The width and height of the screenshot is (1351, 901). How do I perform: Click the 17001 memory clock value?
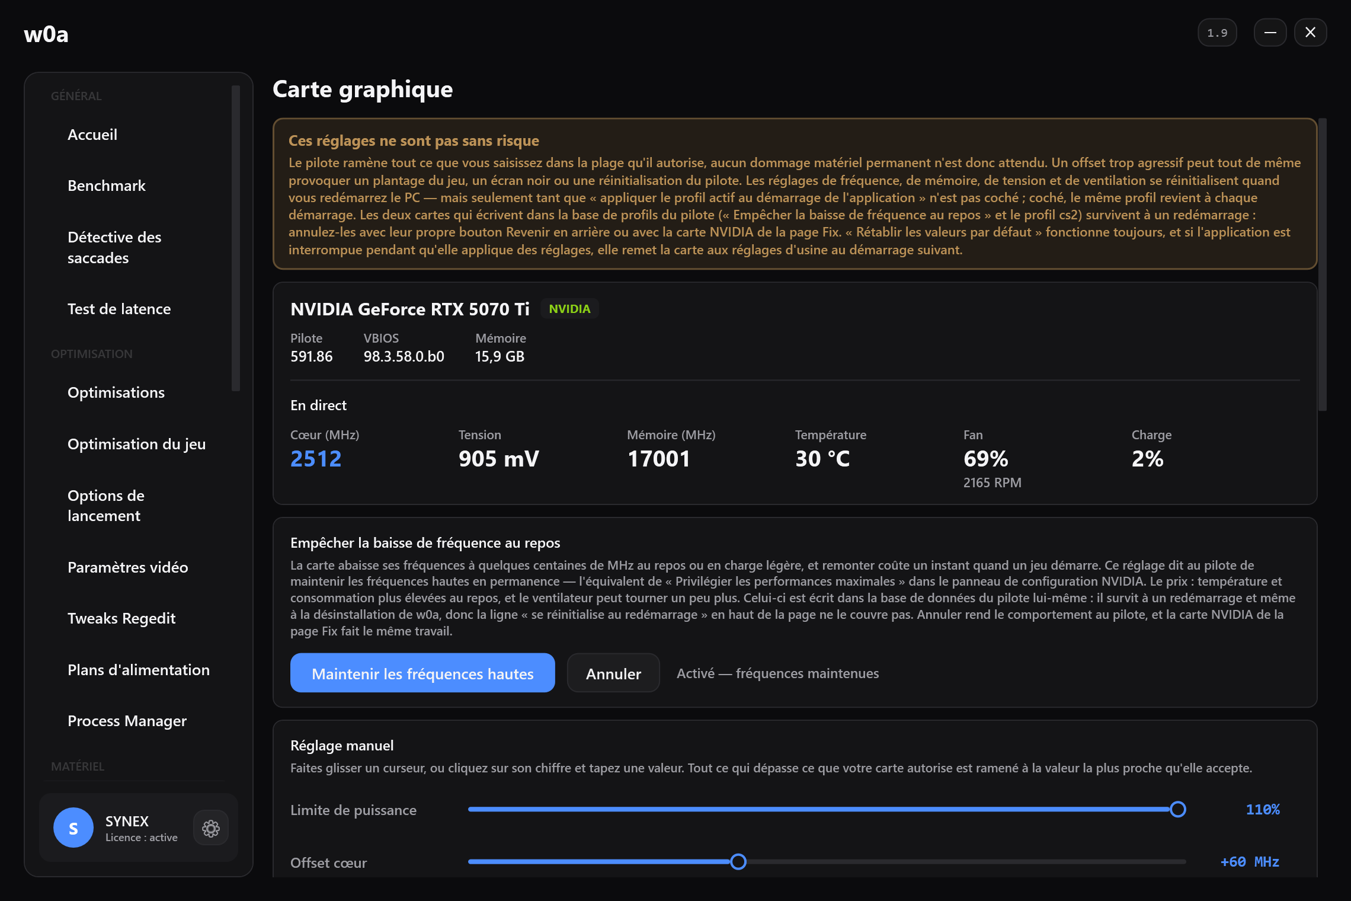click(x=659, y=459)
